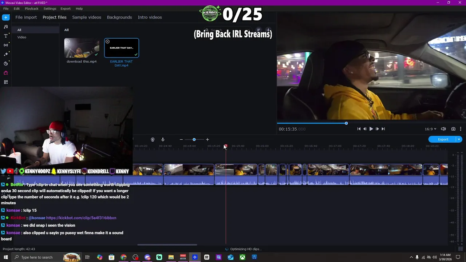The width and height of the screenshot is (466, 262).
Task: Adjust the timeline zoom slider handle
Action: [x=194, y=139]
